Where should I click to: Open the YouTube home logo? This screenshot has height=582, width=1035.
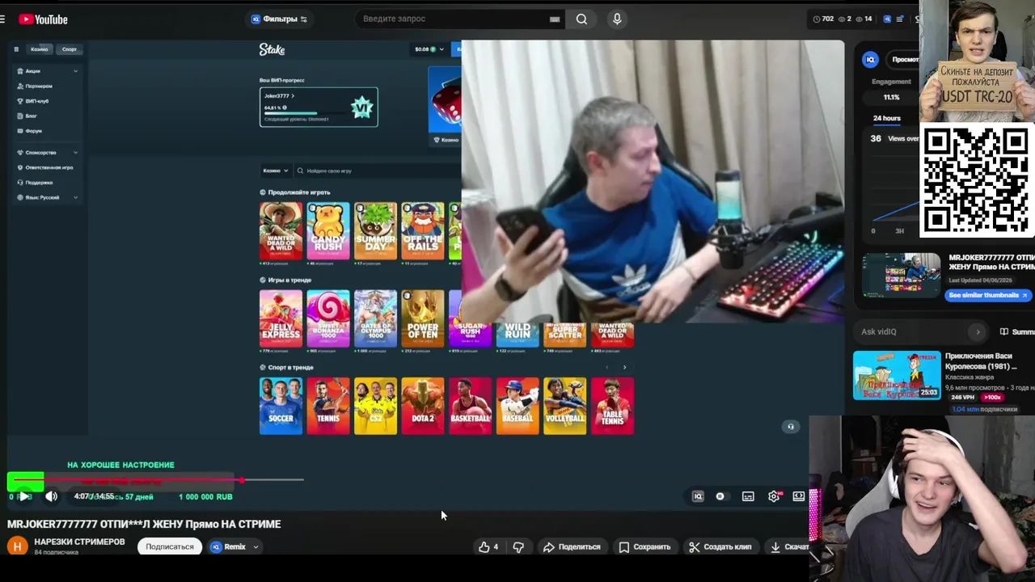(43, 19)
